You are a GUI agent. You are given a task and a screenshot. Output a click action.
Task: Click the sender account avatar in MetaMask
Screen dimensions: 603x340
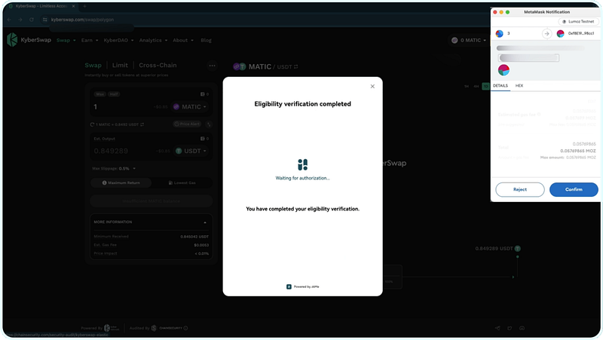click(499, 33)
